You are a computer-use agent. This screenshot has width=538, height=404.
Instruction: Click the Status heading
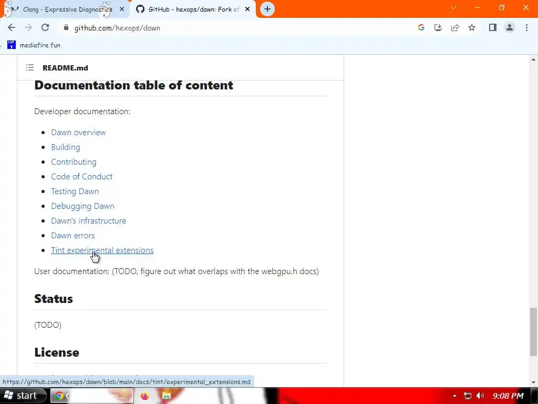(x=54, y=299)
